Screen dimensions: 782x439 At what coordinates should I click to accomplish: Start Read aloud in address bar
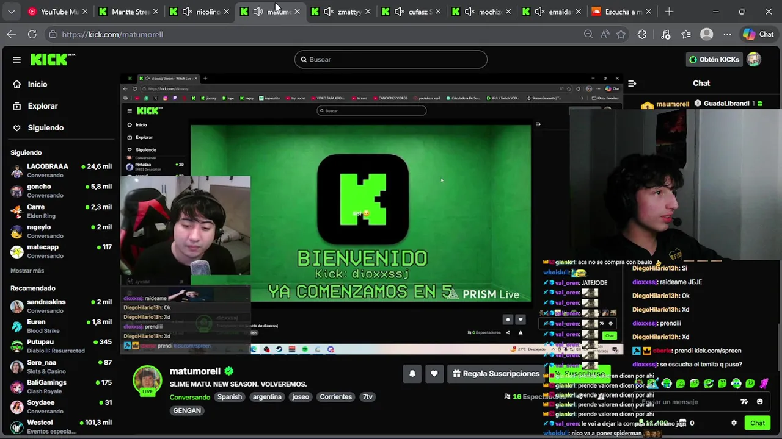coord(605,34)
